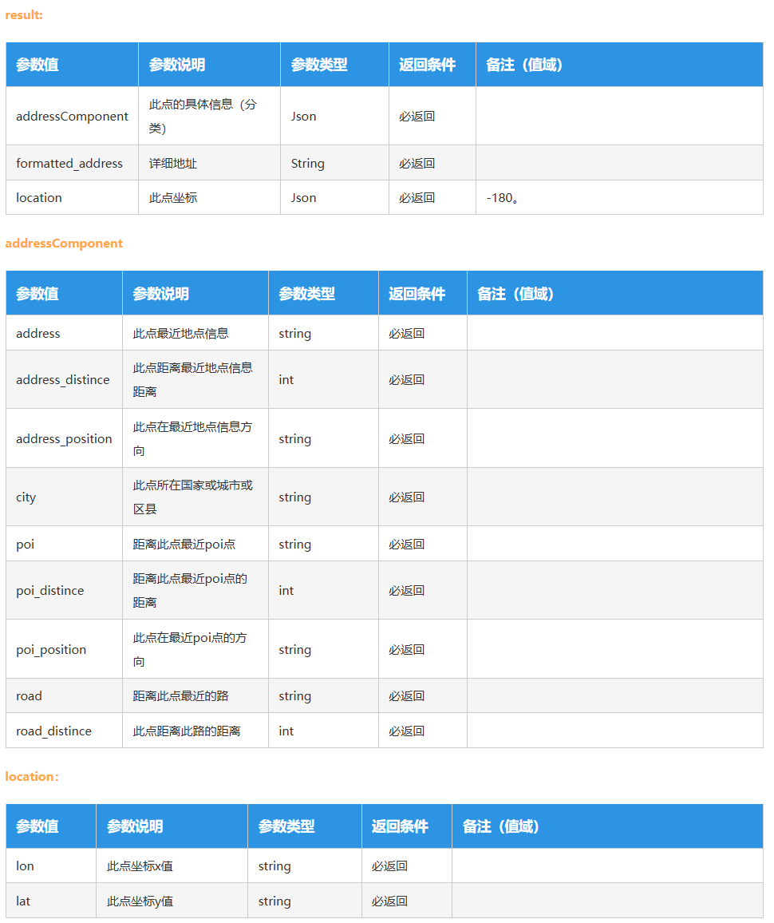Click '返回条件' header of the addressComponent table
This screenshot has height=923, width=774.
(423, 293)
